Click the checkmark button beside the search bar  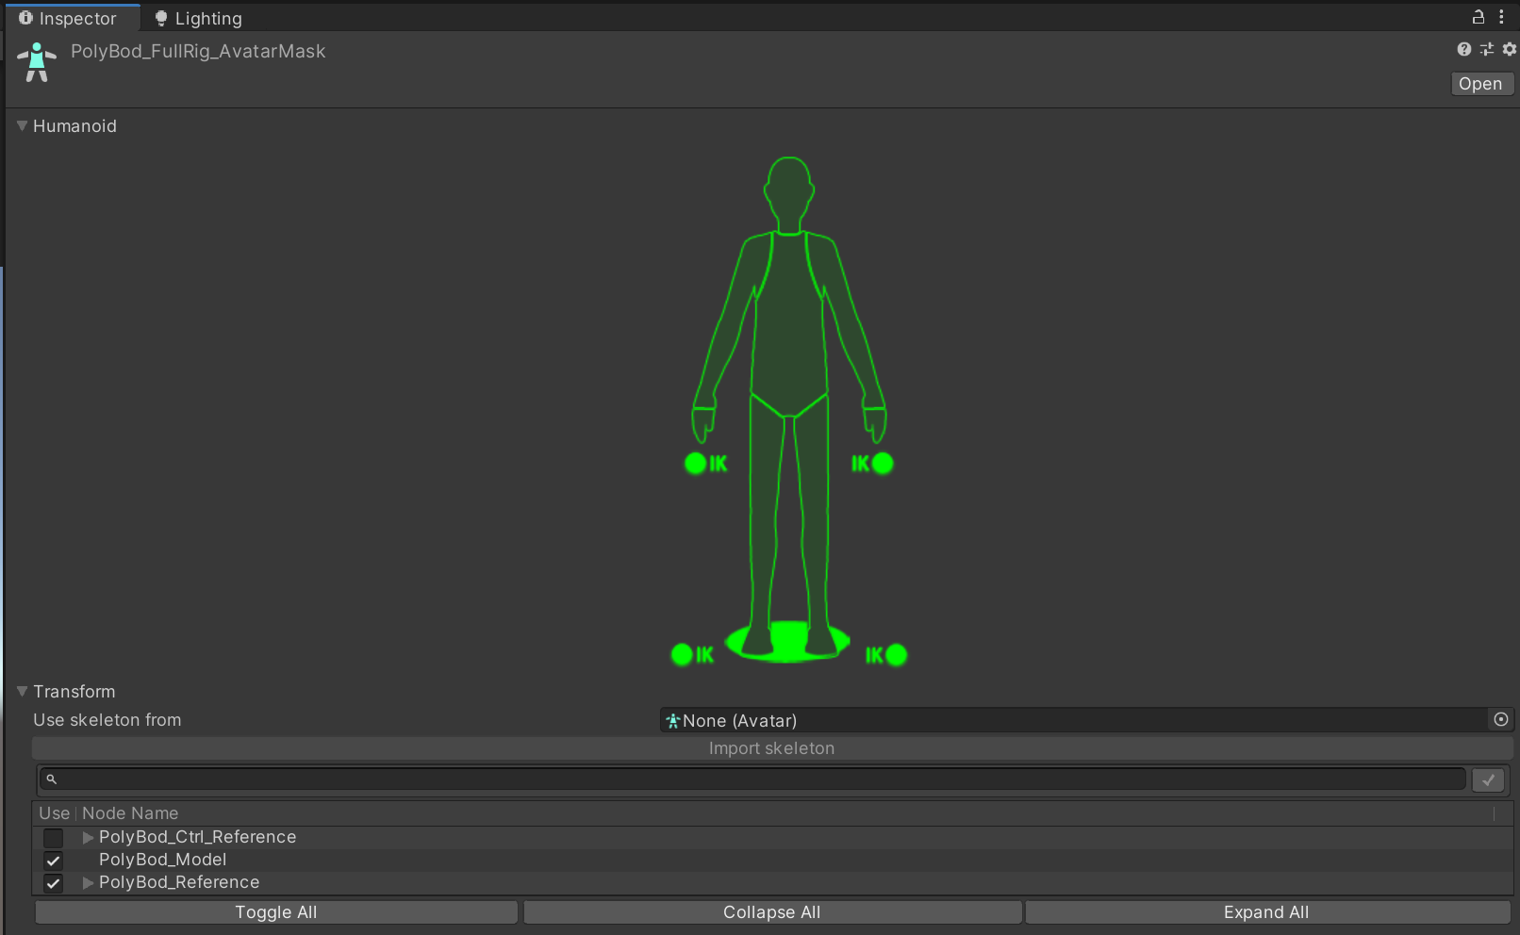click(x=1488, y=779)
